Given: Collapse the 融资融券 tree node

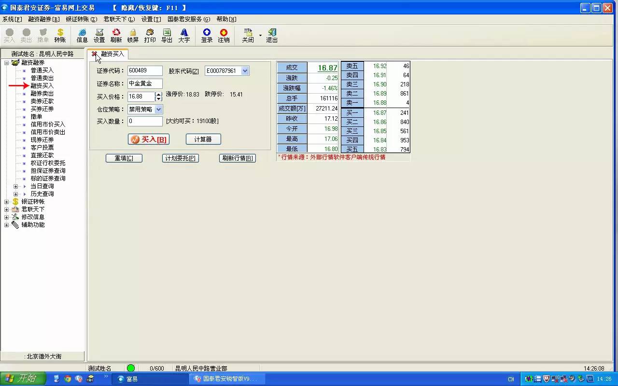Looking at the screenshot, I should point(6,63).
